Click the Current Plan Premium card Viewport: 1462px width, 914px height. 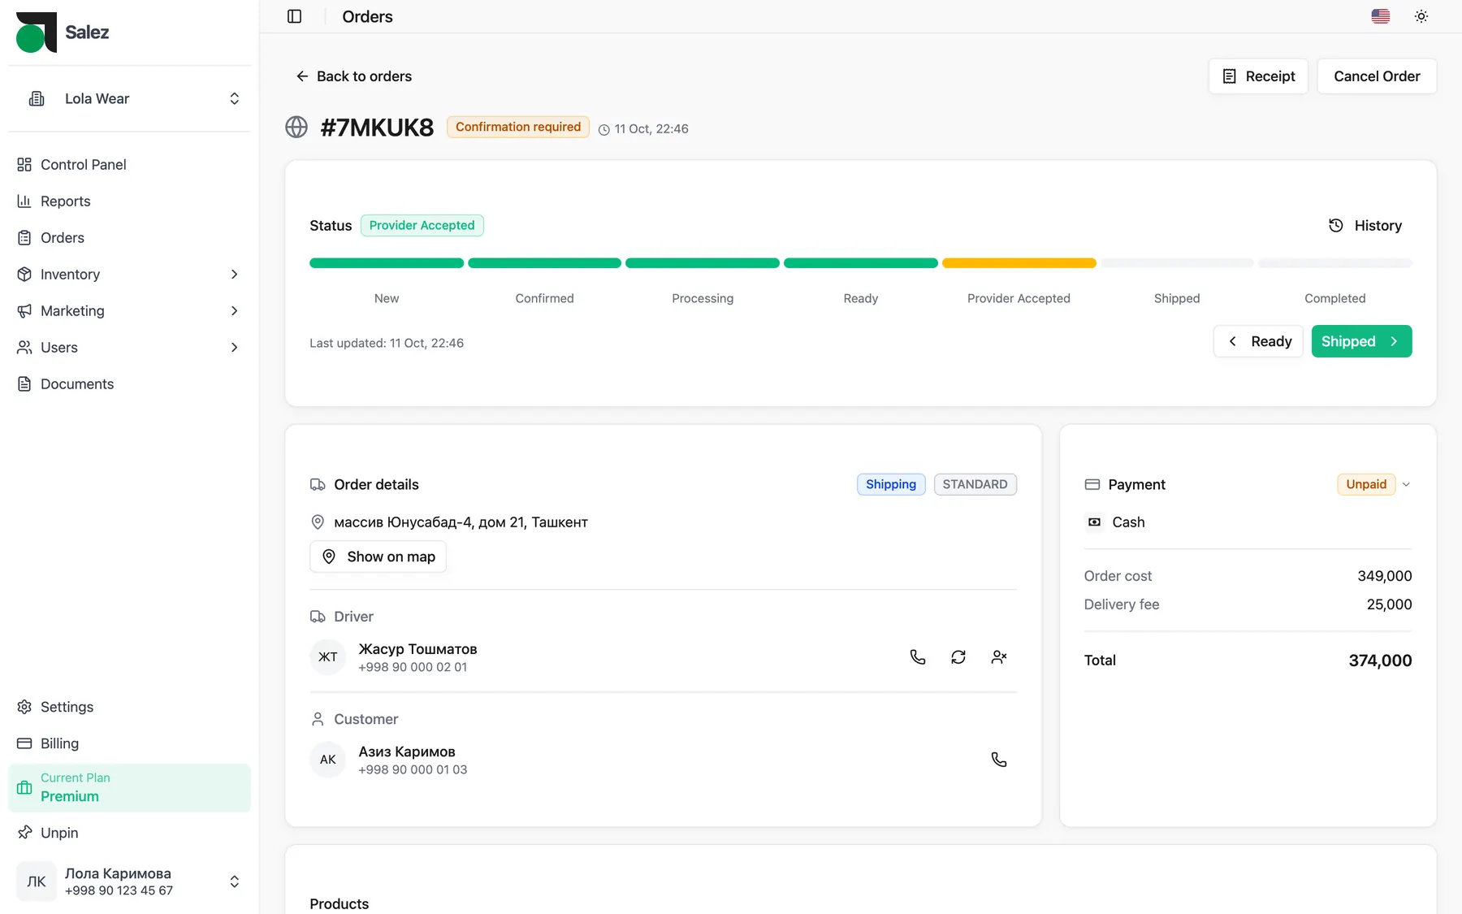point(129,788)
